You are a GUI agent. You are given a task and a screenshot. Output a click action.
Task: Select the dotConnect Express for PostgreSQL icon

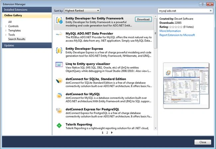pos(59,111)
